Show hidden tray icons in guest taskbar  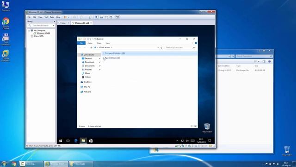pos(177,141)
